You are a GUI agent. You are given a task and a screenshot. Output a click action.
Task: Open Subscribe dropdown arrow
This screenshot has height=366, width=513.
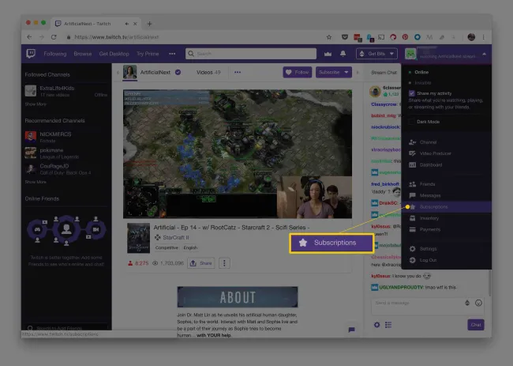346,72
